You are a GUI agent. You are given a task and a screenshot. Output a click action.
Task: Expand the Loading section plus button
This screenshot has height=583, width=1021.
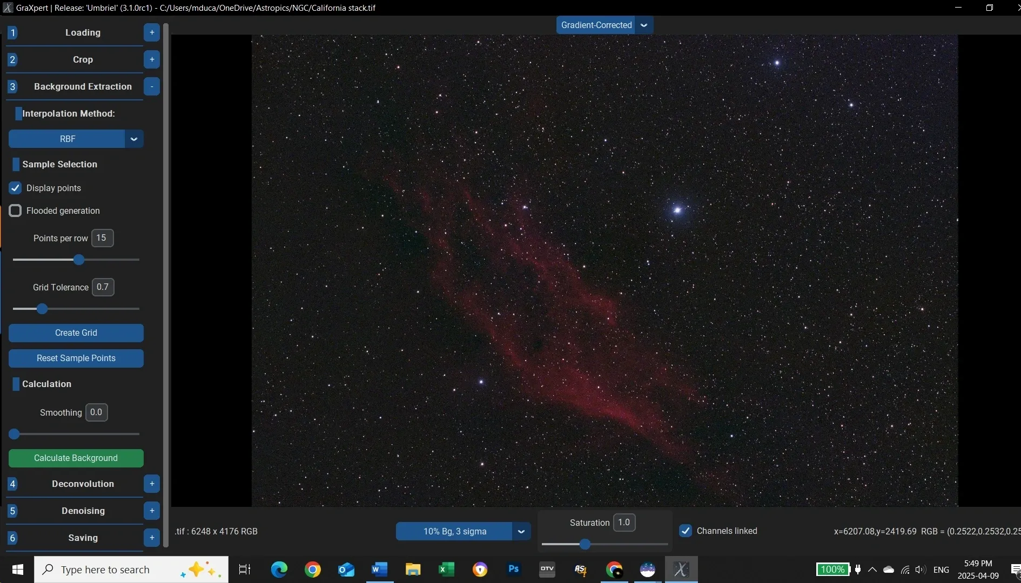[x=152, y=32]
